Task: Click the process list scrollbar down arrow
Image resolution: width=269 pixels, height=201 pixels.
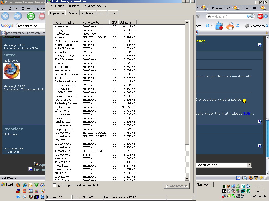Action: [187, 179]
